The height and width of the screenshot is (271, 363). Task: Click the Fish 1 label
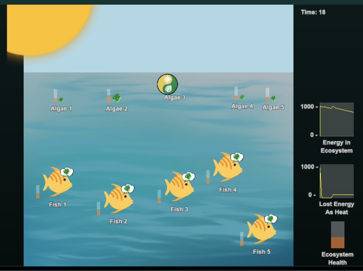point(57,204)
